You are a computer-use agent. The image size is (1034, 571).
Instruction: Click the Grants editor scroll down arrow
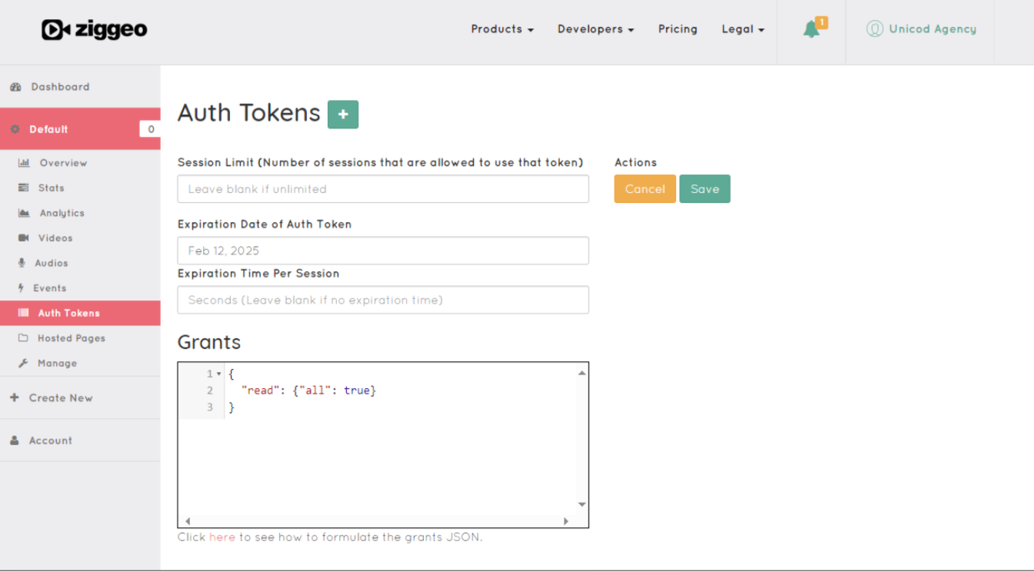pyautogui.click(x=582, y=505)
